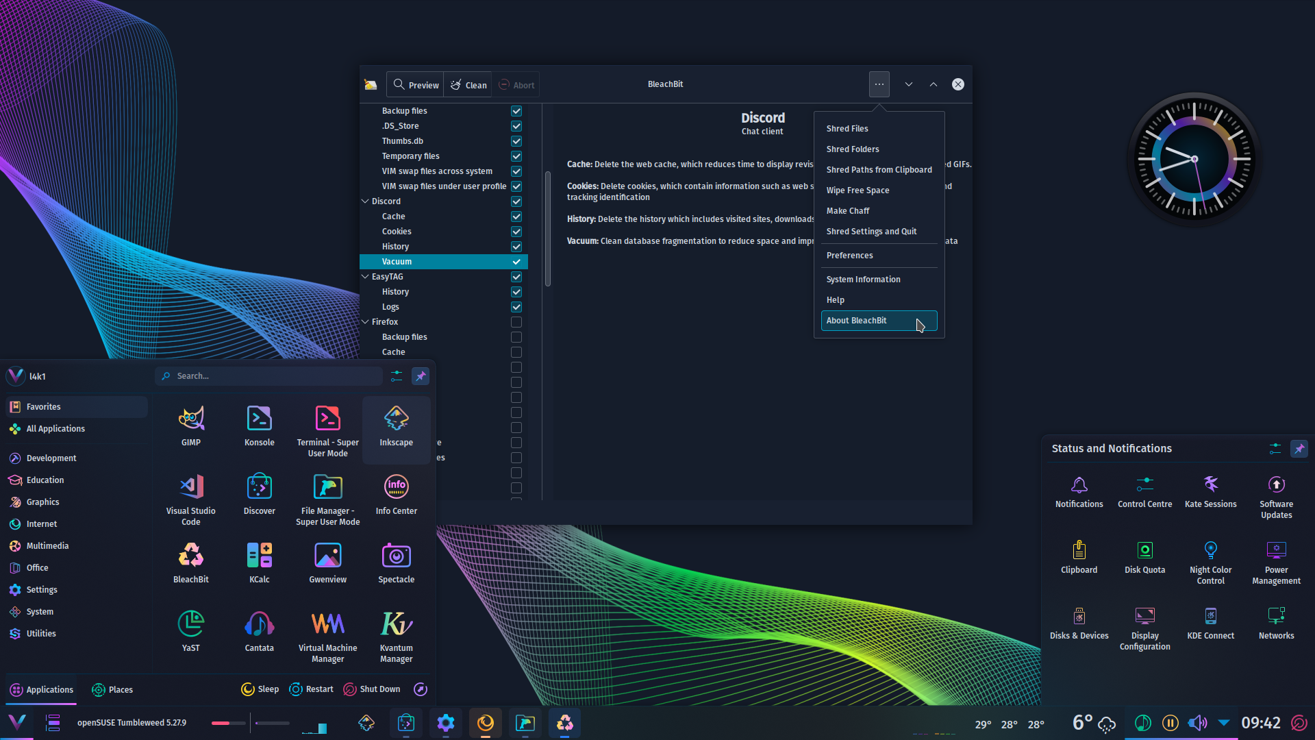This screenshot has height=740, width=1315.
Task: Click About BleachBit menu entry
Action: pos(879,321)
